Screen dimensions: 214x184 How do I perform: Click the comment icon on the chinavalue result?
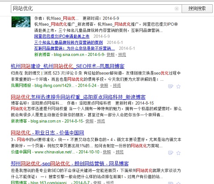click(x=170, y=153)
